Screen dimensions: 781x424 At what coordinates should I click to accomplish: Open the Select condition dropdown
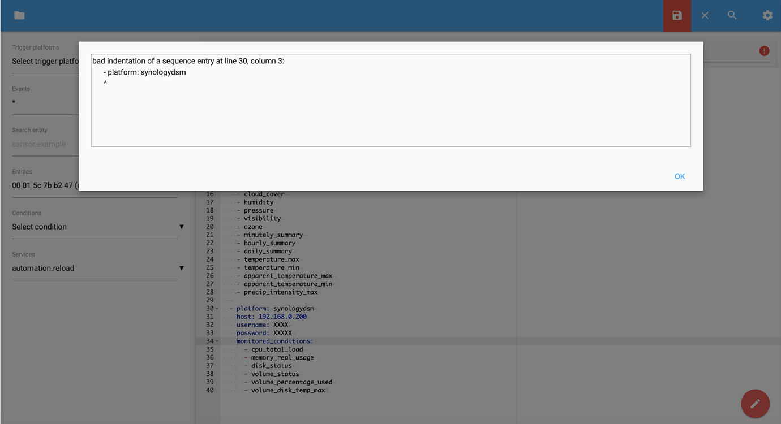(x=95, y=227)
